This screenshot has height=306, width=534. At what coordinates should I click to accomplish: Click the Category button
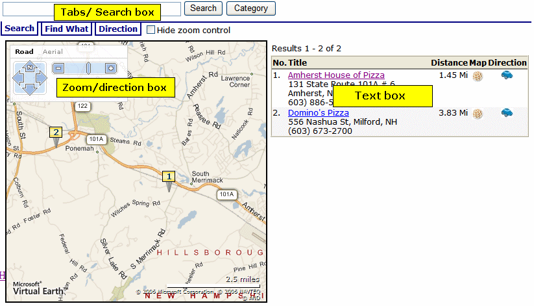click(251, 8)
